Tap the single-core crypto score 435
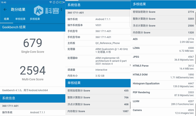 coord(126,91)
